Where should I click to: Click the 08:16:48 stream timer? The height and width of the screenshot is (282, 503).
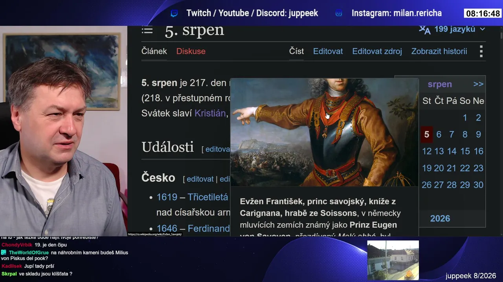point(483,14)
